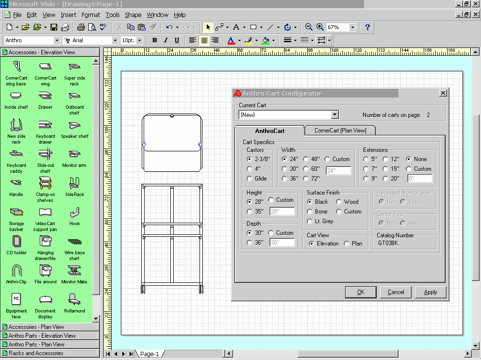This screenshot has width=481, height=360.
Task: Click the fill color bucket swatch
Action: coord(265,40)
